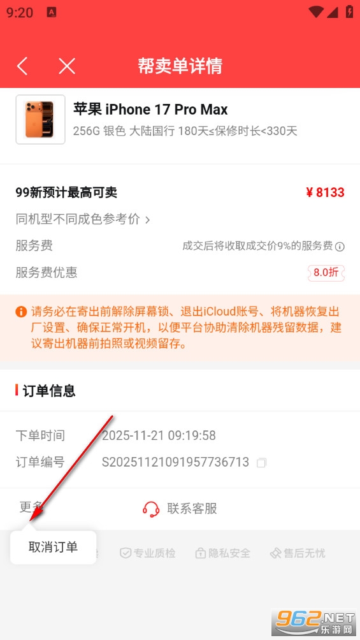Tap the battery status icon
Viewport: 360px width, 640px height.
point(349,12)
